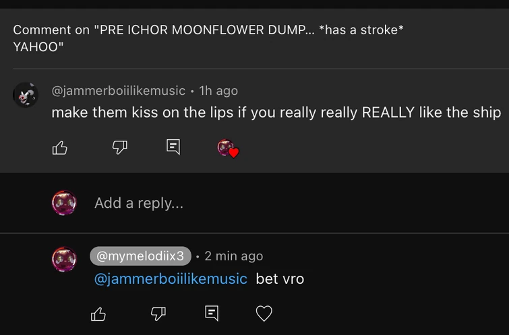Image resolution: width=509 pixels, height=335 pixels.
Task: Click the avatar next to @mymelodiix3
Action: (64, 259)
